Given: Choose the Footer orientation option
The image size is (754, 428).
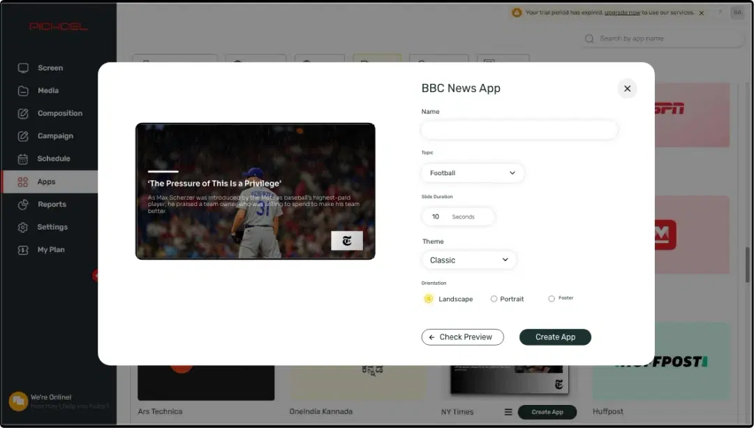Looking at the screenshot, I should (x=551, y=298).
